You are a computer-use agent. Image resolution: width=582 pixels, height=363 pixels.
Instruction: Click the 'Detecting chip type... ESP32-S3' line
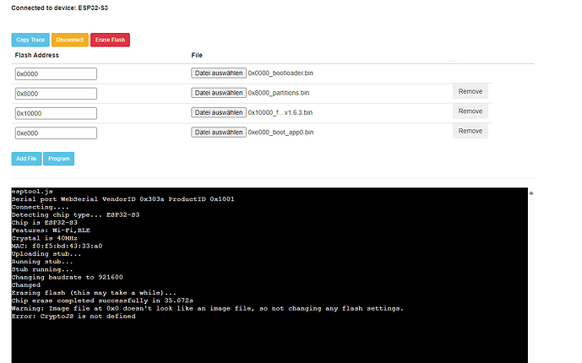76,214
